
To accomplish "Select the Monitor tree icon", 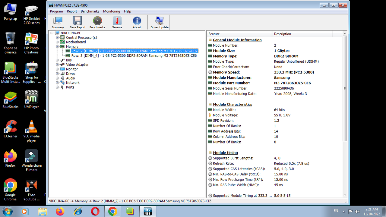I will (x=62, y=69).
